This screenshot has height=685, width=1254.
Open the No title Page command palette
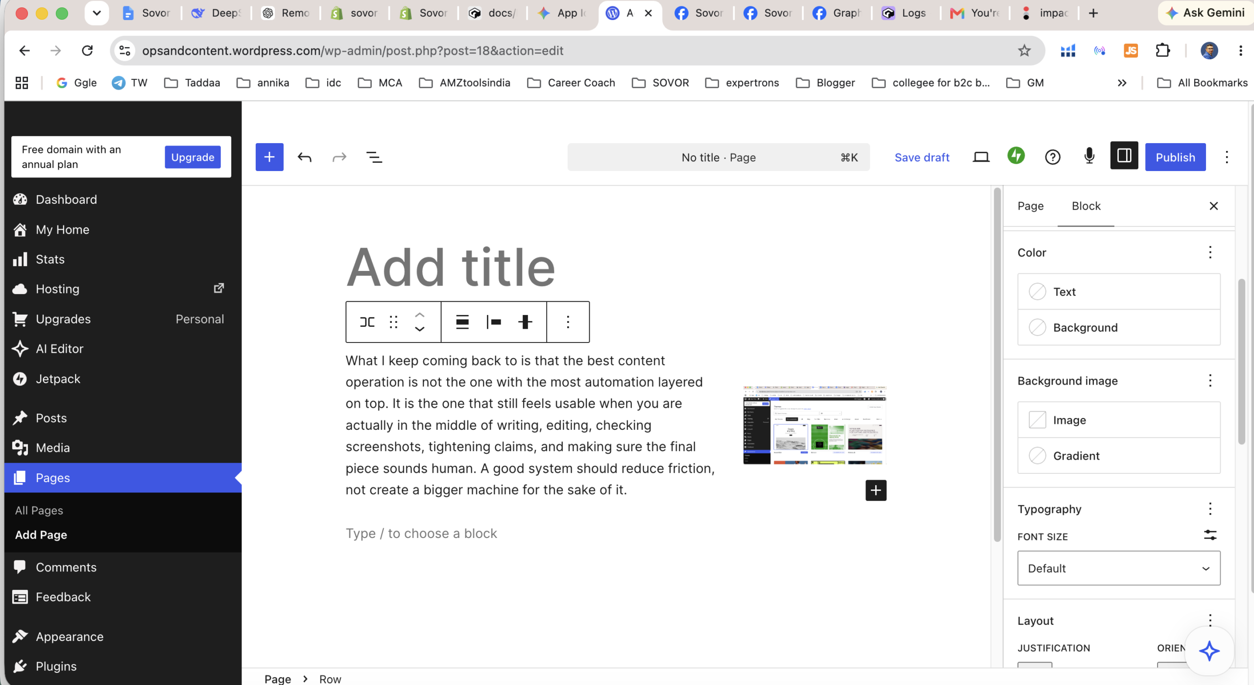point(719,157)
